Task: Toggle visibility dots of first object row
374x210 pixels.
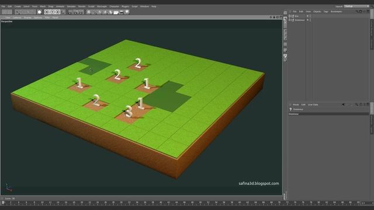Action: coord(310,16)
